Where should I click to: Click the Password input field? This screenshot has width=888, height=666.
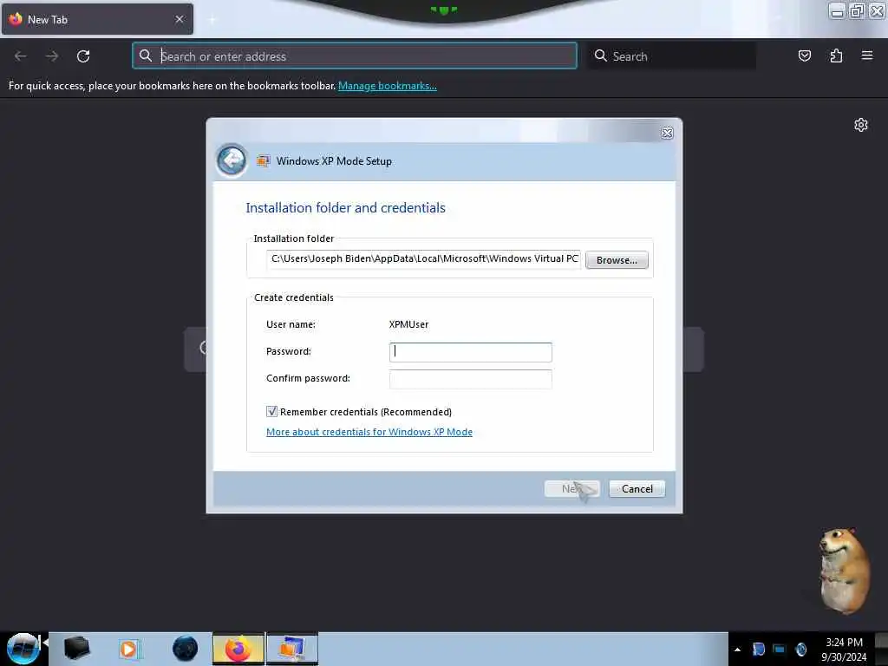click(470, 352)
